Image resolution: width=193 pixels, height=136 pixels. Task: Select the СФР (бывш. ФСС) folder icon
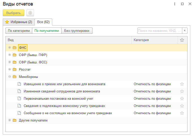click(x=14, y=62)
